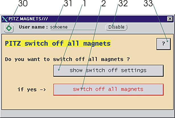Image resolution: width=175 pixels, height=118 pixels.
Task: Click the PITZ switch off all magnets heading
Action: tap(58, 43)
